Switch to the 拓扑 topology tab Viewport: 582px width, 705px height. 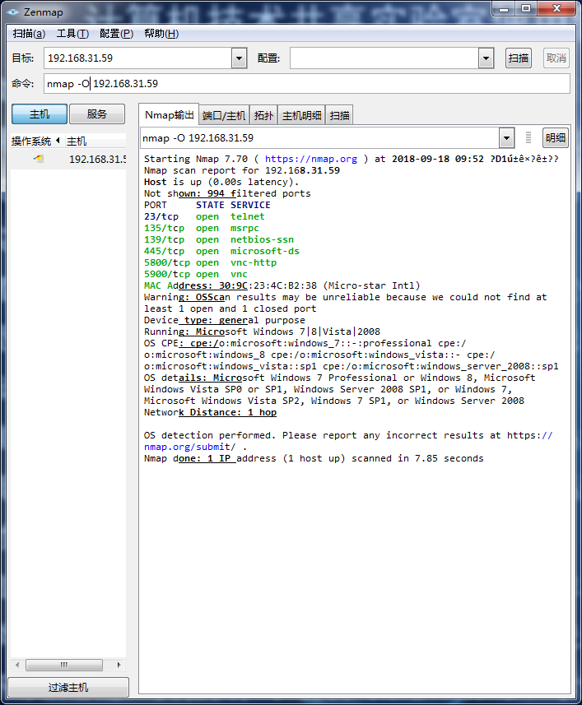coord(263,116)
